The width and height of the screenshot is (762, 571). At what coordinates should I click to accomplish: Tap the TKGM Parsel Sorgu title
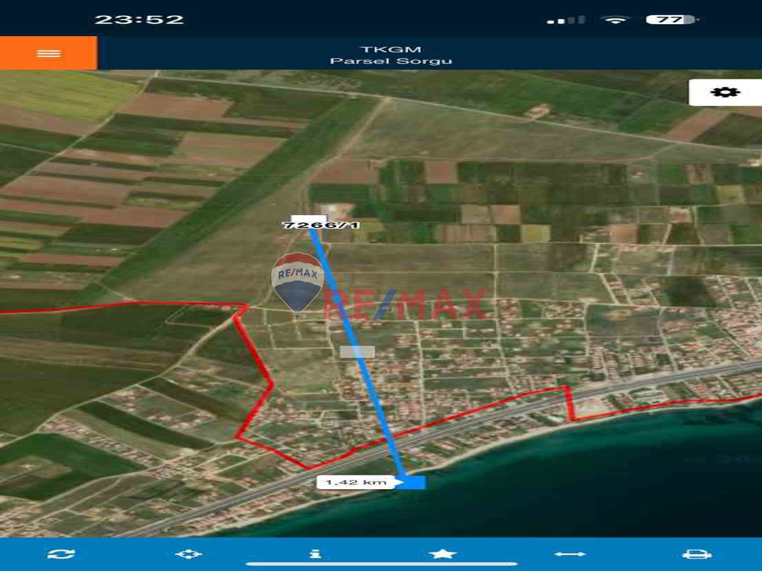(x=391, y=55)
